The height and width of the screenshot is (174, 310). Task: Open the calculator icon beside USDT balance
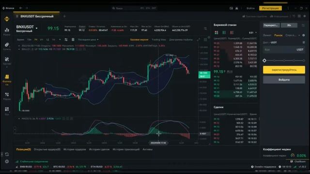304,43
